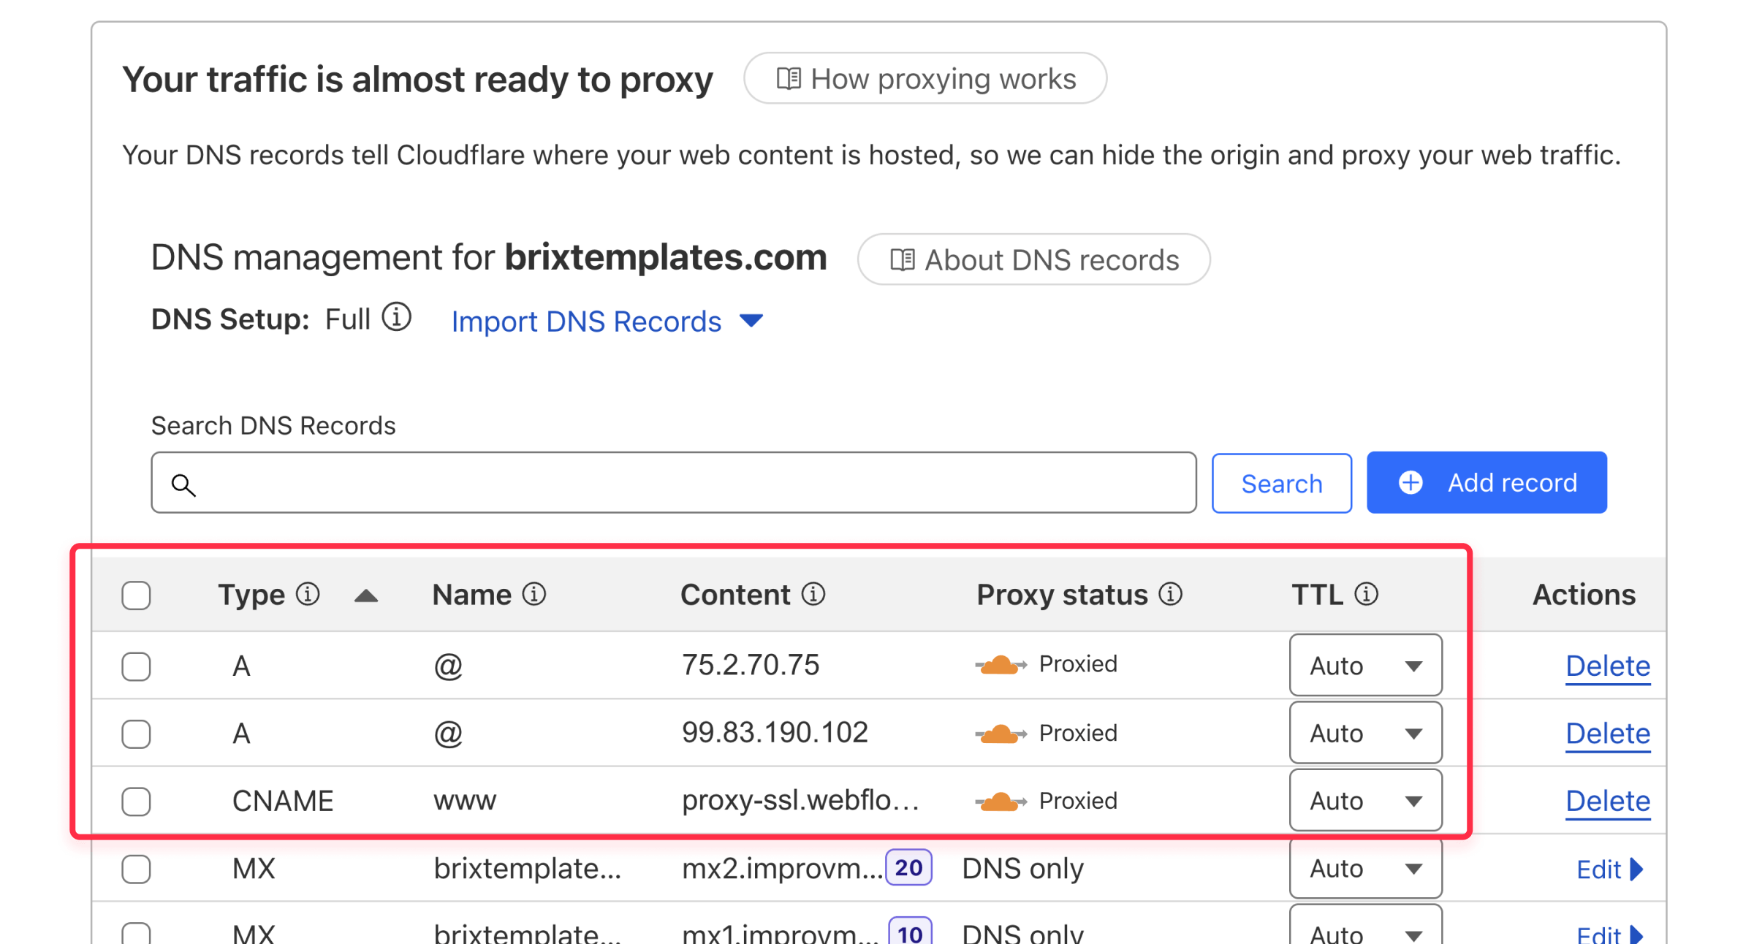Select the CNAME www record checkbox

tap(136, 802)
